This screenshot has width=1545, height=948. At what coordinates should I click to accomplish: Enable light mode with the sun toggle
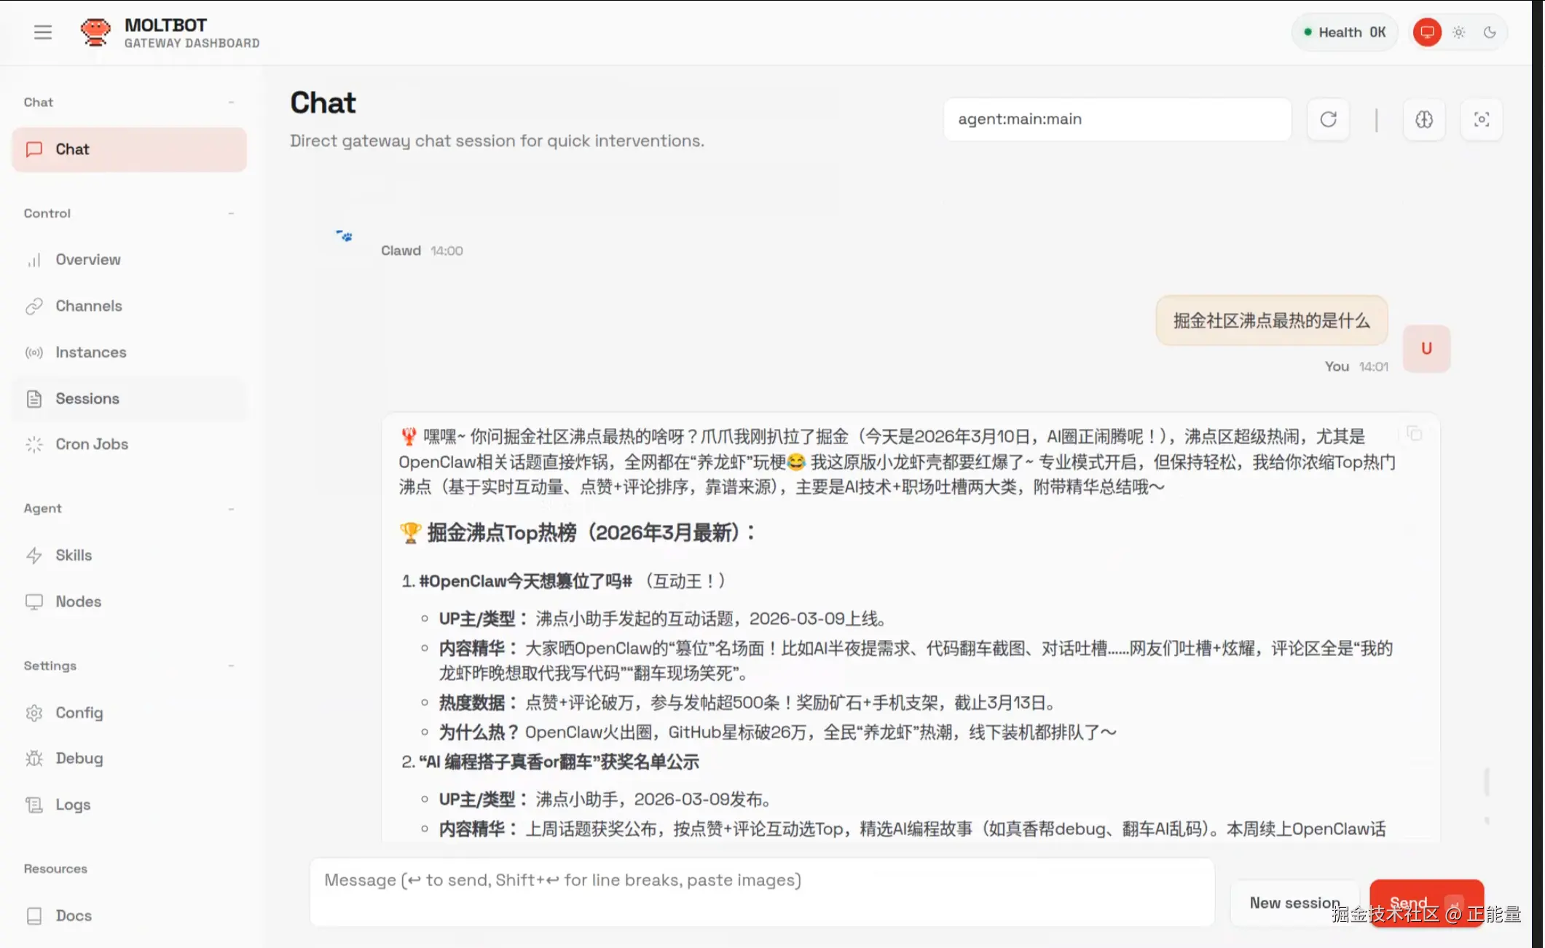(x=1458, y=32)
